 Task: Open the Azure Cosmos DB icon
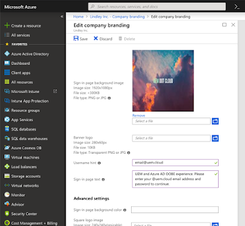(x=7, y=148)
